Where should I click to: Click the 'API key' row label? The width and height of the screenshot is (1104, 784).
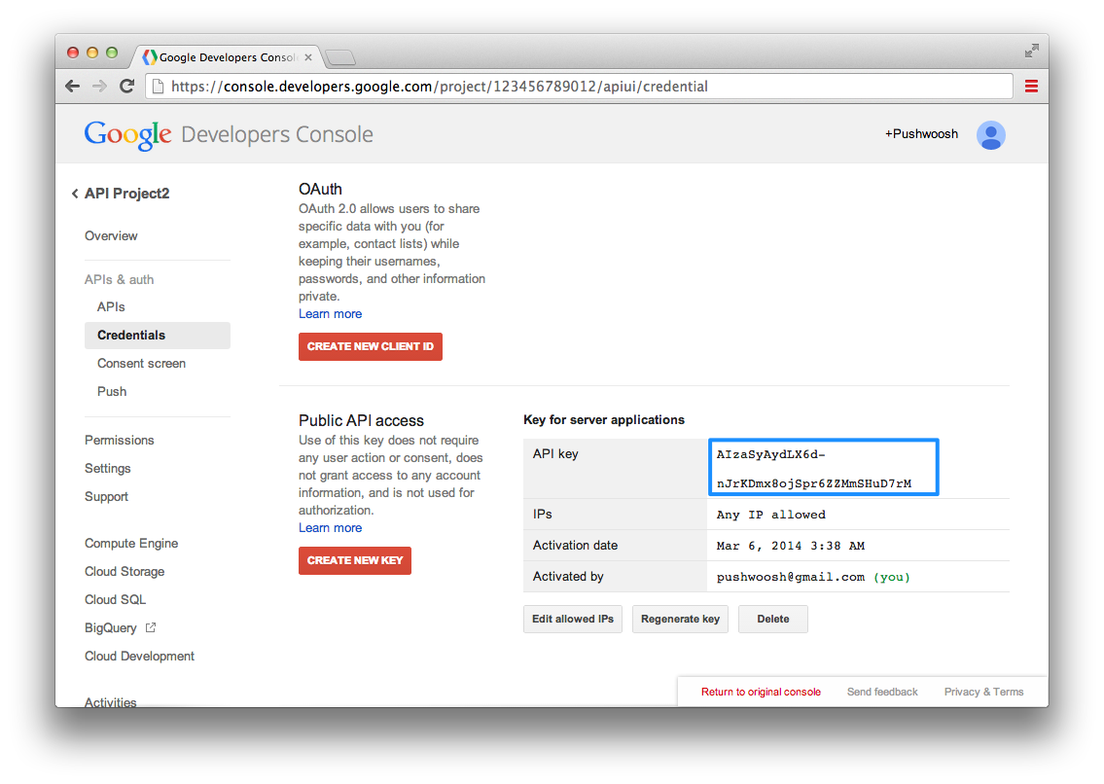click(x=555, y=453)
